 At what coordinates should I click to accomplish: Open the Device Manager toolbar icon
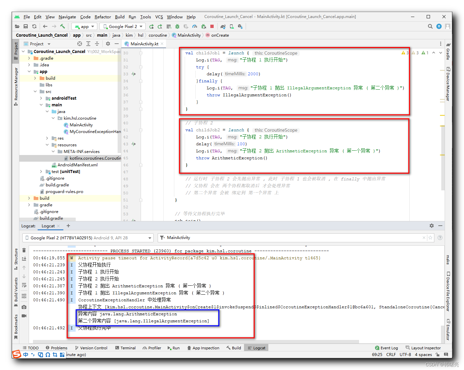pyautogui.click(x=232, y=26)
